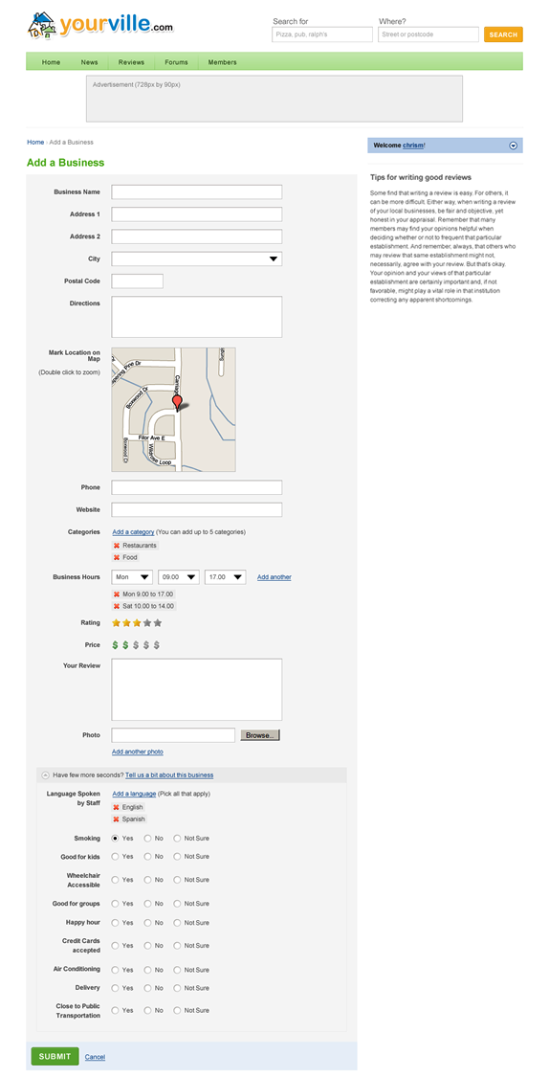The height and width of the screenshot is (1077, 549).
Task: Select Yes for Delivery
Action: point(116,988)
